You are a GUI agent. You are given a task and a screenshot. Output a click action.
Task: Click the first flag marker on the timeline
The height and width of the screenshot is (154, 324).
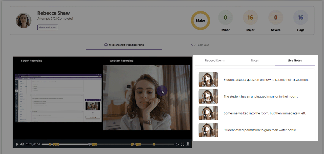coord(50,144)
